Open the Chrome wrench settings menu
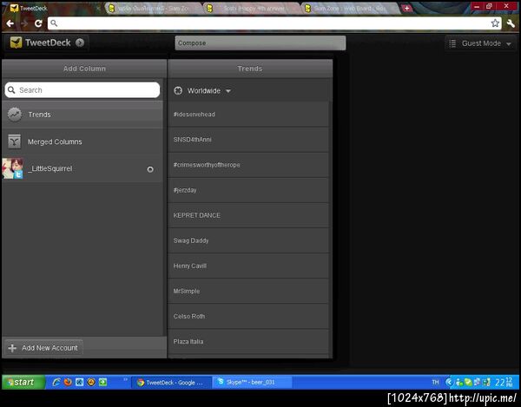 pyautogui.click(x=511, y=23)
